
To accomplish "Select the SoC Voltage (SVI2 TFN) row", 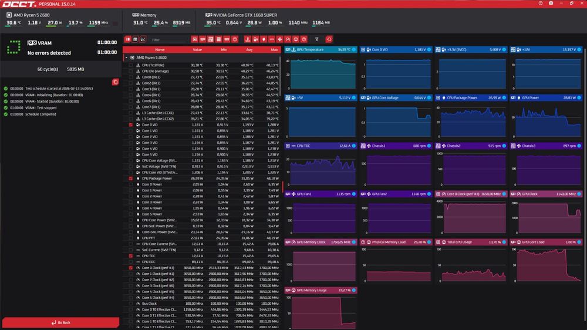I will coord(202,166).
